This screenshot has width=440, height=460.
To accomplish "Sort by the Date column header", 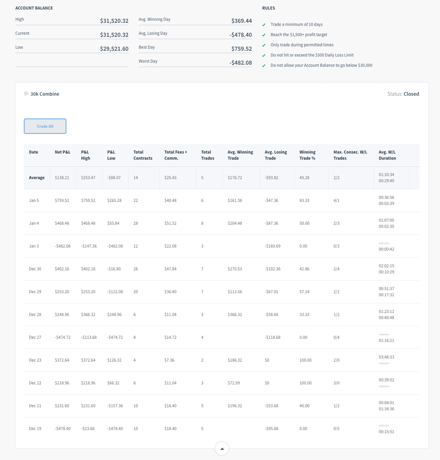I will tap(33, 152).
